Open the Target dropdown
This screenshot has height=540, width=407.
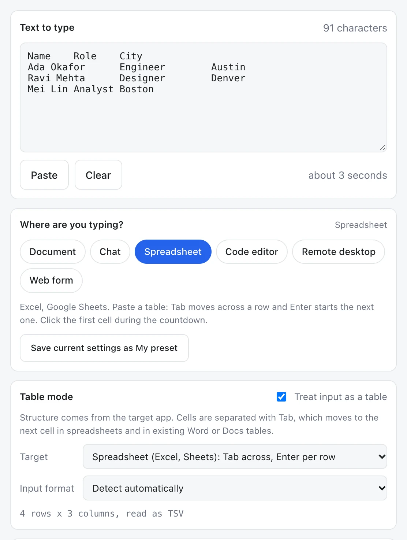235,456
